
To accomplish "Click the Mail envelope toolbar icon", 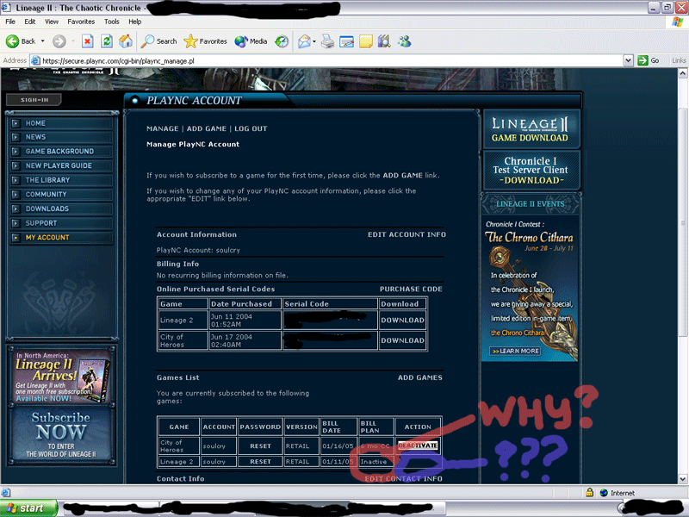I will point(305,41).
